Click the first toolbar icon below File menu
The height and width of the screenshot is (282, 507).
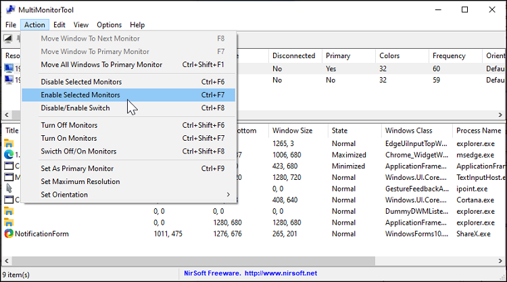9,39
